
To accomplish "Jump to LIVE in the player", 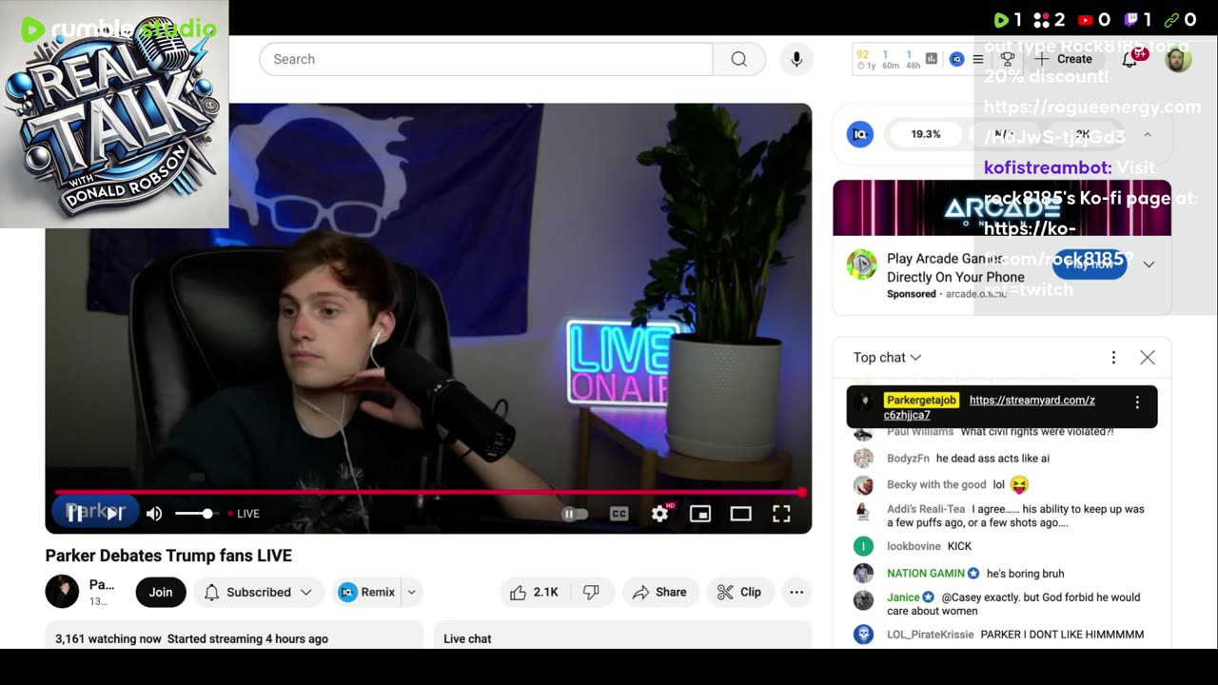I will 244,514.
